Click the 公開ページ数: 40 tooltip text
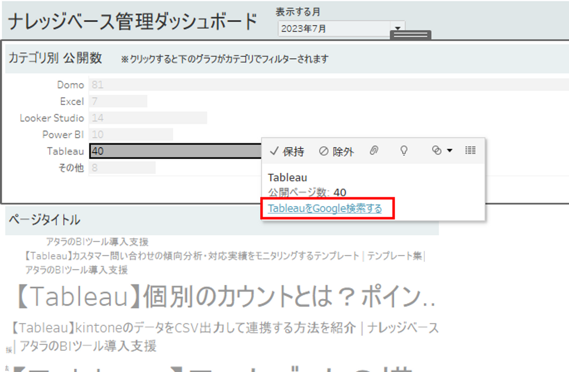Screen dimensions: 569x372 [x=307, y=192]
